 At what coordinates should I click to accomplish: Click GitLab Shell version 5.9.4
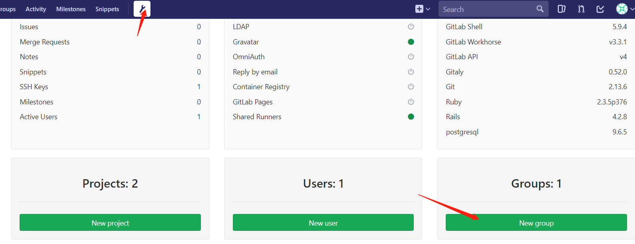pyautogui.click(x=619, y=27)
